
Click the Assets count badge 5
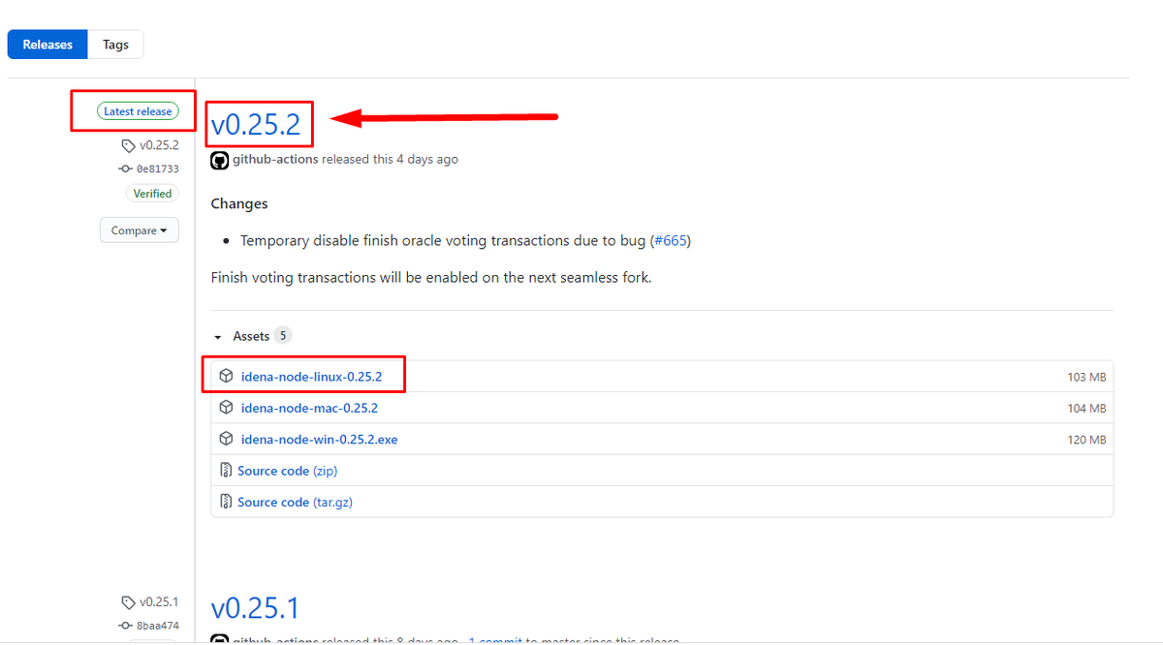click(282, 336)
